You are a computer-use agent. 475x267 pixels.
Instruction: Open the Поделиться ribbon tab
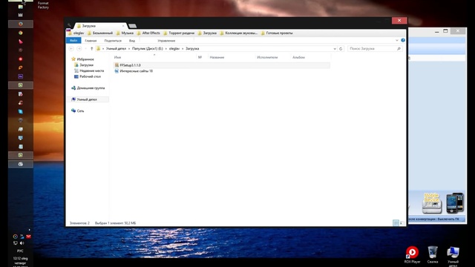click(x=113, y=41)
